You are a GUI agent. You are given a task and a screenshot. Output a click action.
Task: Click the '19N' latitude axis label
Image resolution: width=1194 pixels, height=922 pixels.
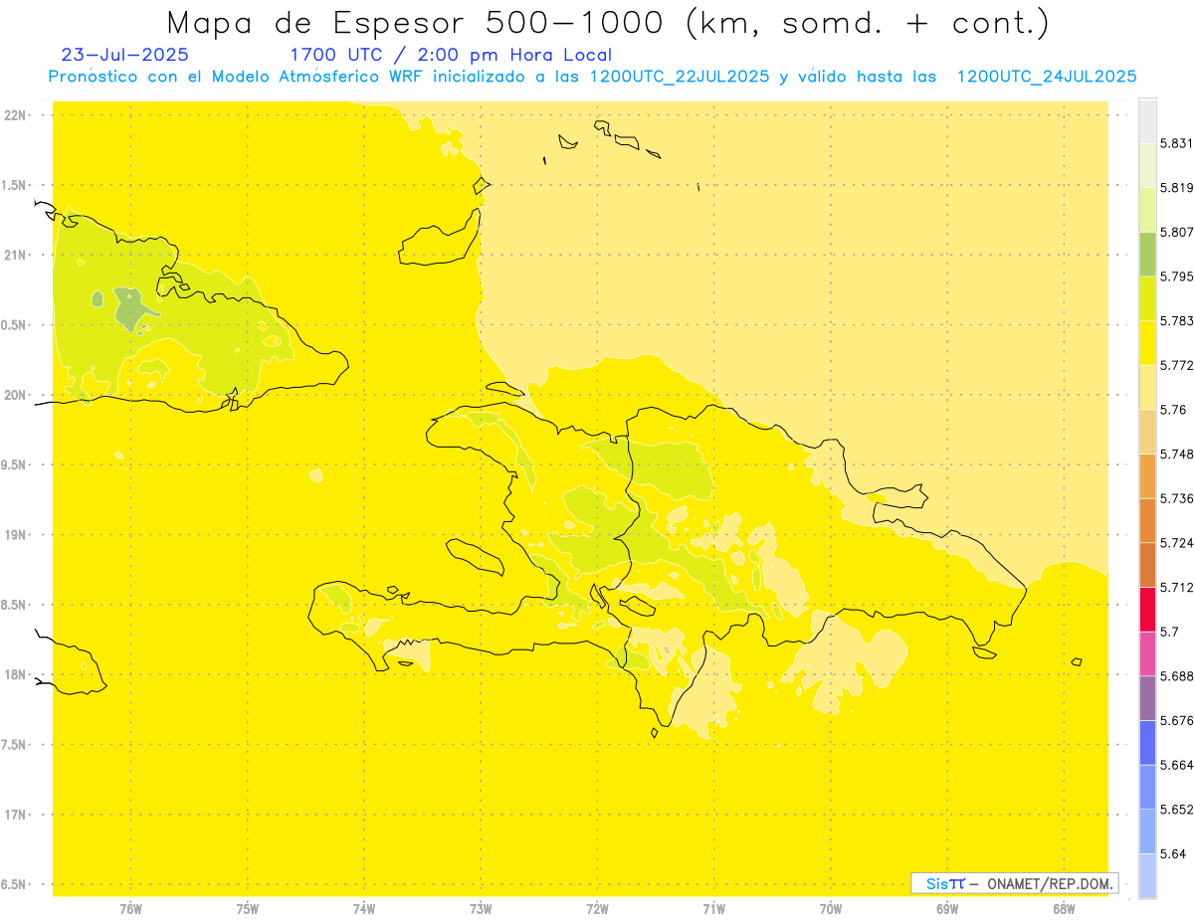tap(15, 535)
